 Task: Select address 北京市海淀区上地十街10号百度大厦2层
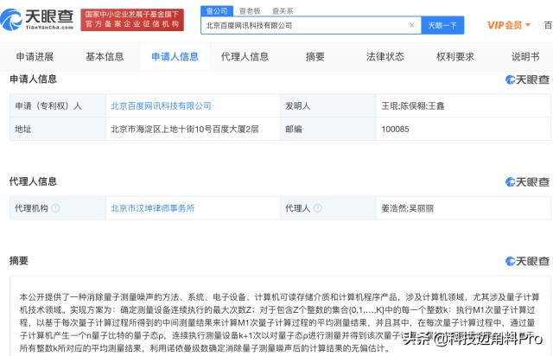click(x=185, y=129)
